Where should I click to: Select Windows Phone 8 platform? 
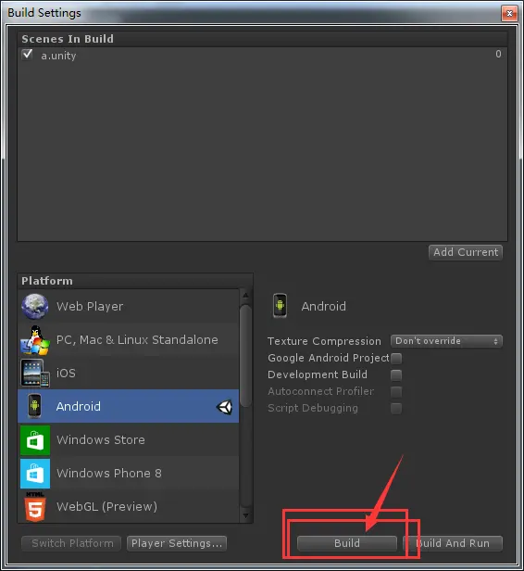click(x=129, y=473)
